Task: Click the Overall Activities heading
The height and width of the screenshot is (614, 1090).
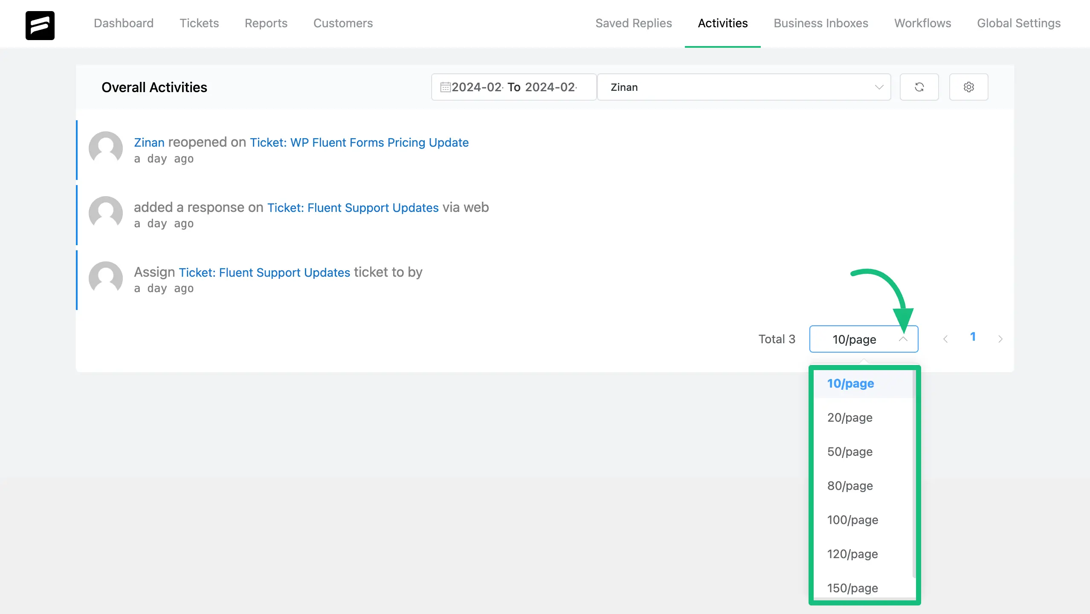Action: pyautogui.click(x=154, y=87)
